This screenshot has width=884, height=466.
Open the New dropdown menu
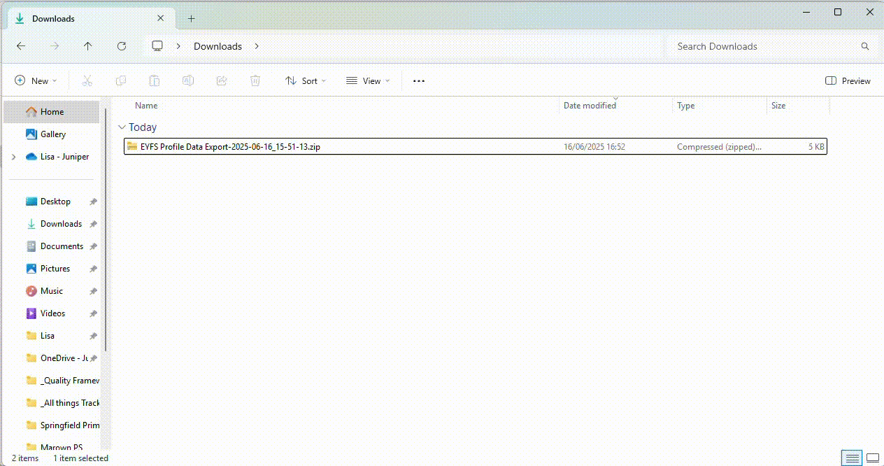click(x=36, y=81)
